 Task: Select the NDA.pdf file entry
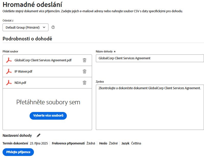pyautogui.click(x=20, y=83)
